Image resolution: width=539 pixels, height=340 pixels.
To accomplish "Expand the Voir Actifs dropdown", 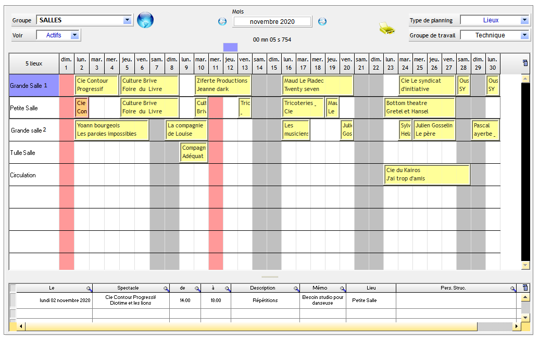I will click(74, 35).
